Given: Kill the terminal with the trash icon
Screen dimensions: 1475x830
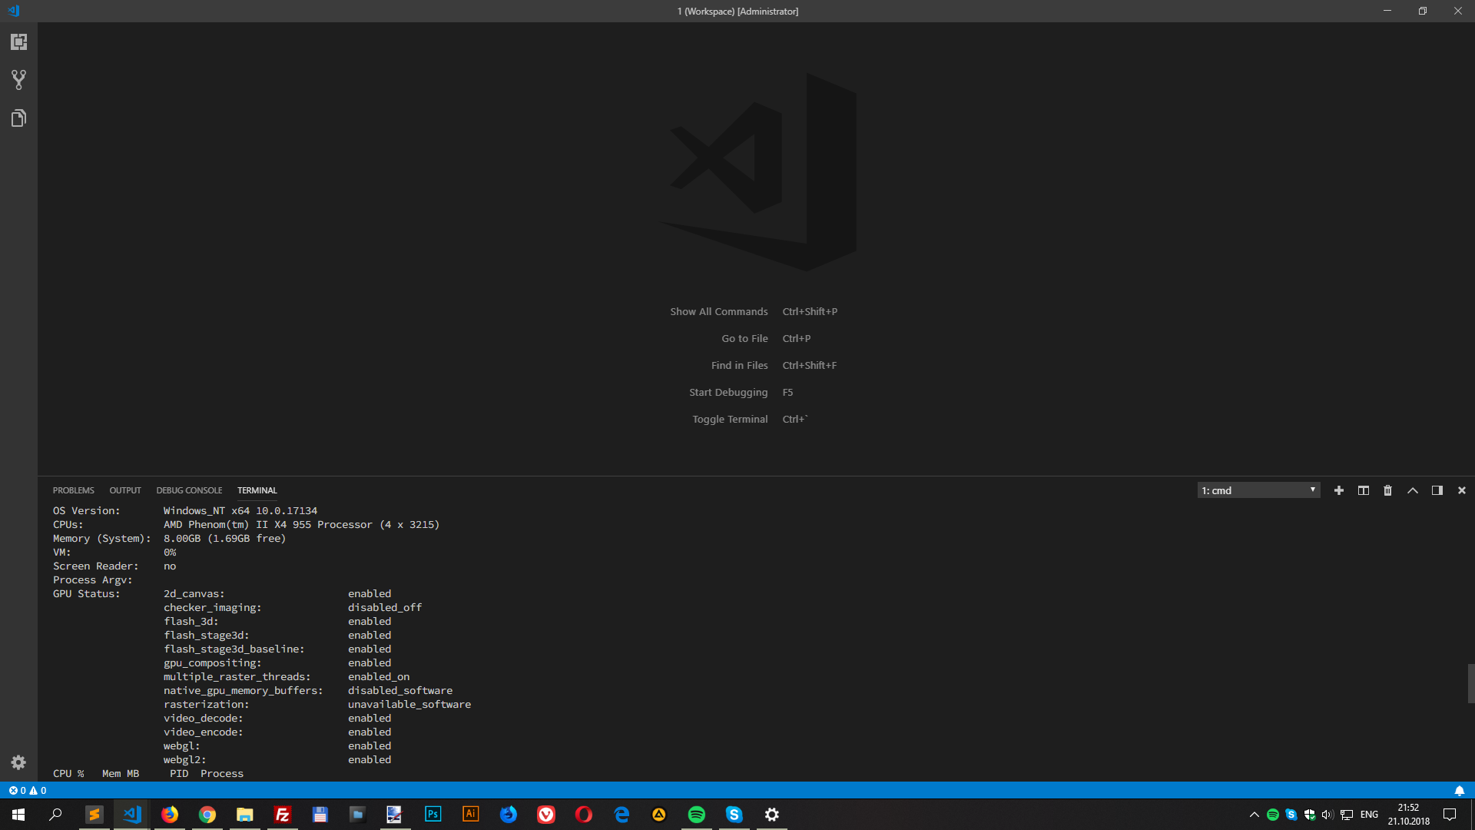Looking at the screenshot, I should click(1387, 490).
